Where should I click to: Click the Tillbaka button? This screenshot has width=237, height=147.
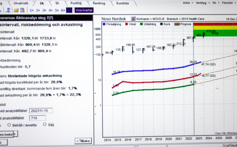click(83, 141)
